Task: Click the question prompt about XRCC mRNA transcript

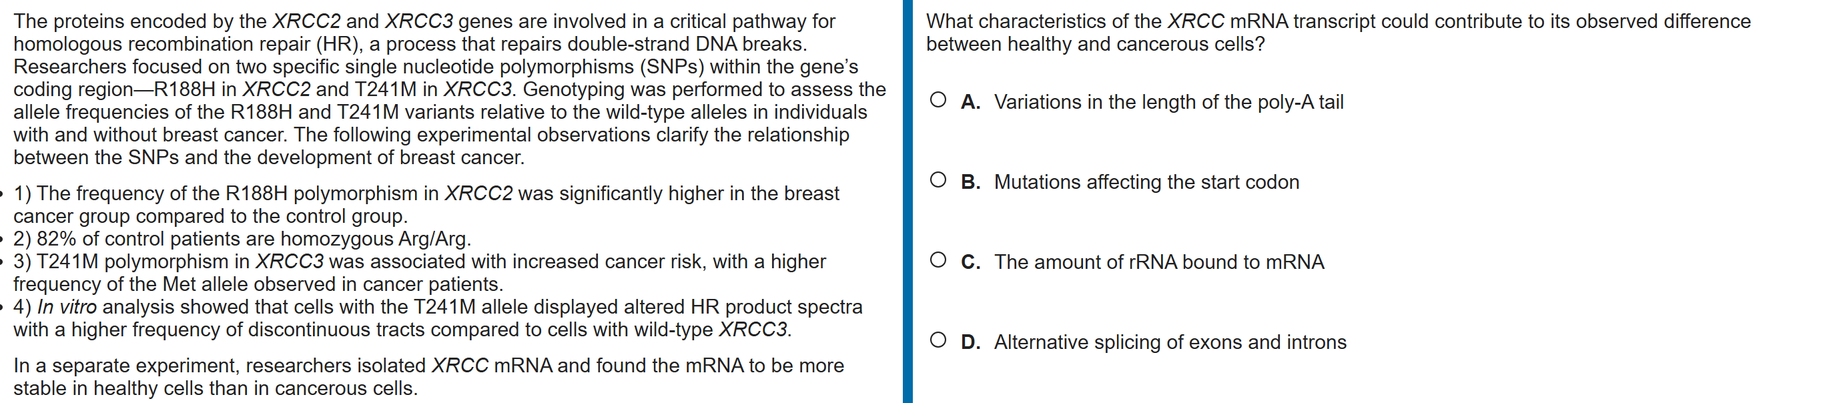Action: [1338, 33]
